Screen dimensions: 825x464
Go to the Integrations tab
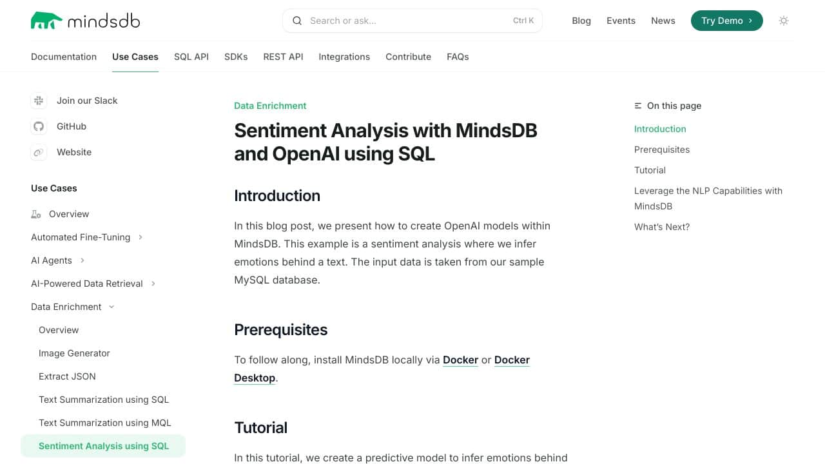tap(344, 57)
